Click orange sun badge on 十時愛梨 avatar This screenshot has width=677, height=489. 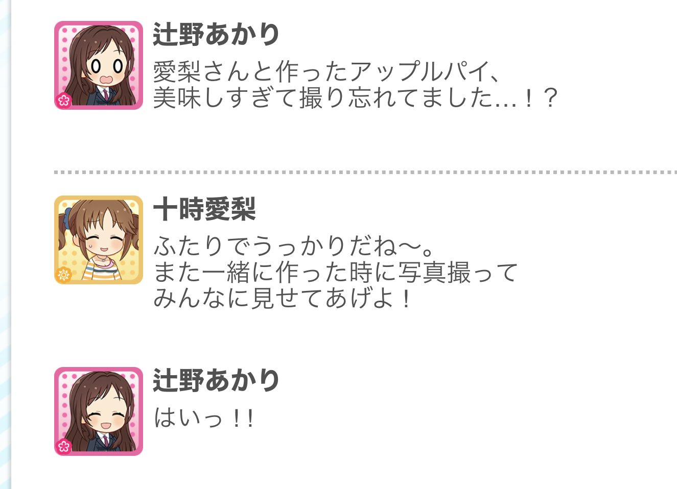[63, 275]
